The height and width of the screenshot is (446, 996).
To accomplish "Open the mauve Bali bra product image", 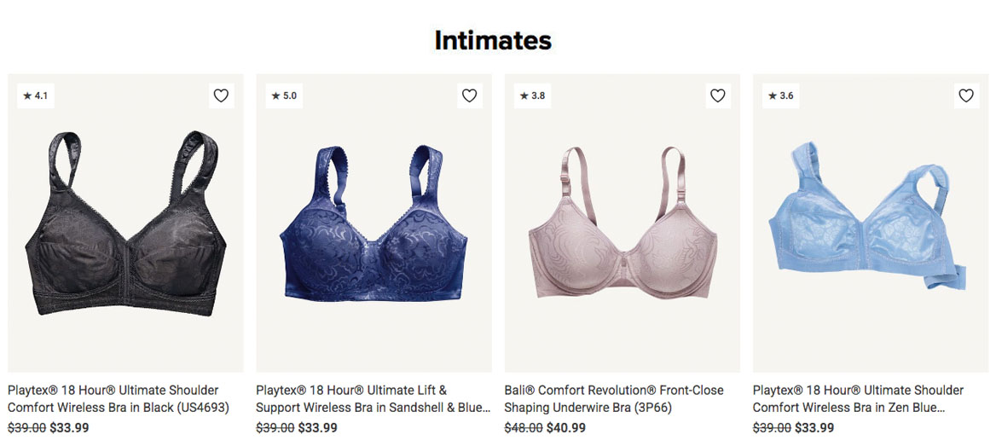I will (x=622, y=223).
